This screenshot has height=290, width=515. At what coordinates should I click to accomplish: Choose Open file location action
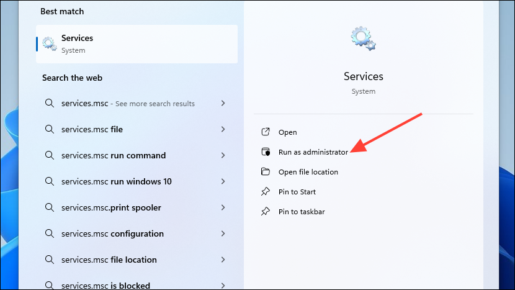click(x=308, y=172)
